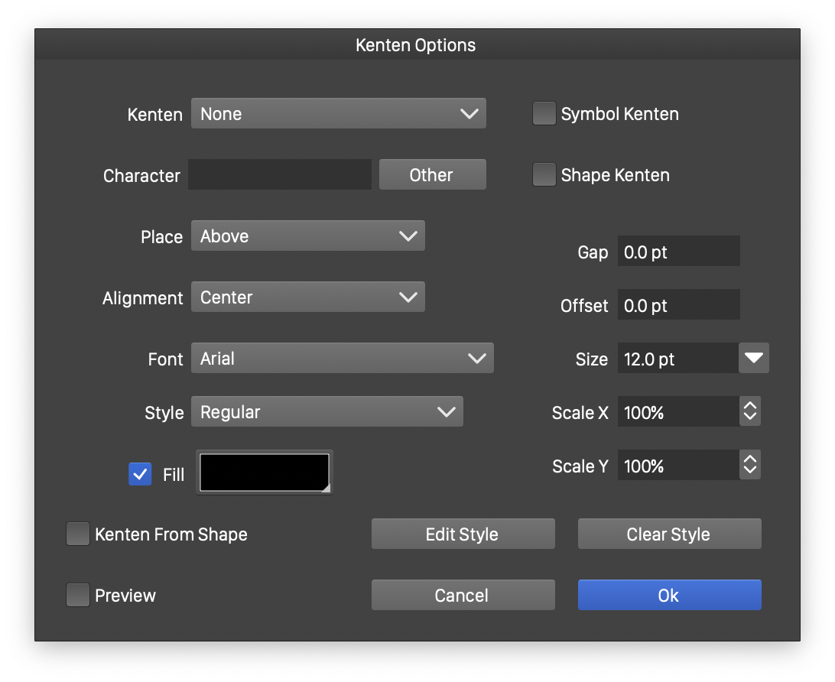This screenshot has width=835, height=682.
Task: Enable the Symbol Kenten checkbox
Action: pyautogui.click(x=544, y=114)
